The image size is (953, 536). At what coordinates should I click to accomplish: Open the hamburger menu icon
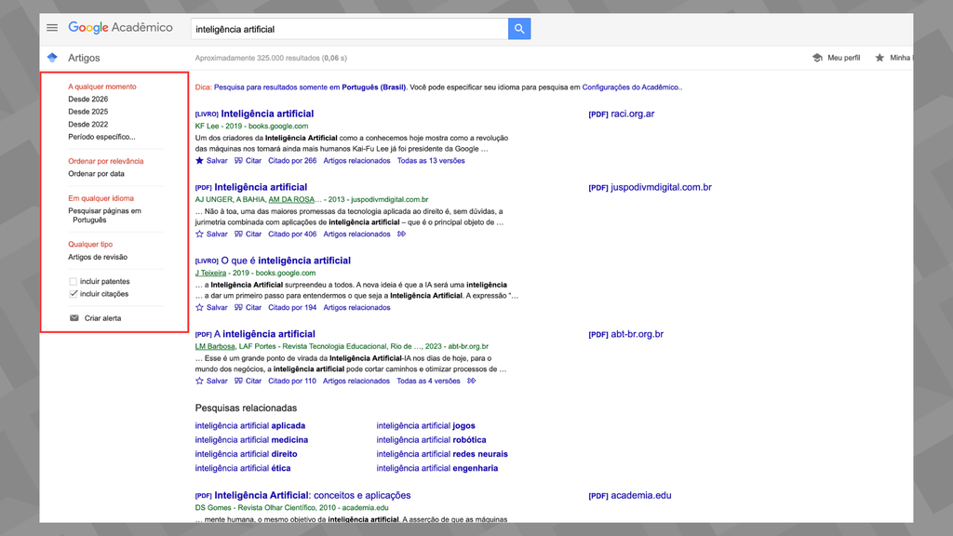pyautogui.click(x=52, y=27)
